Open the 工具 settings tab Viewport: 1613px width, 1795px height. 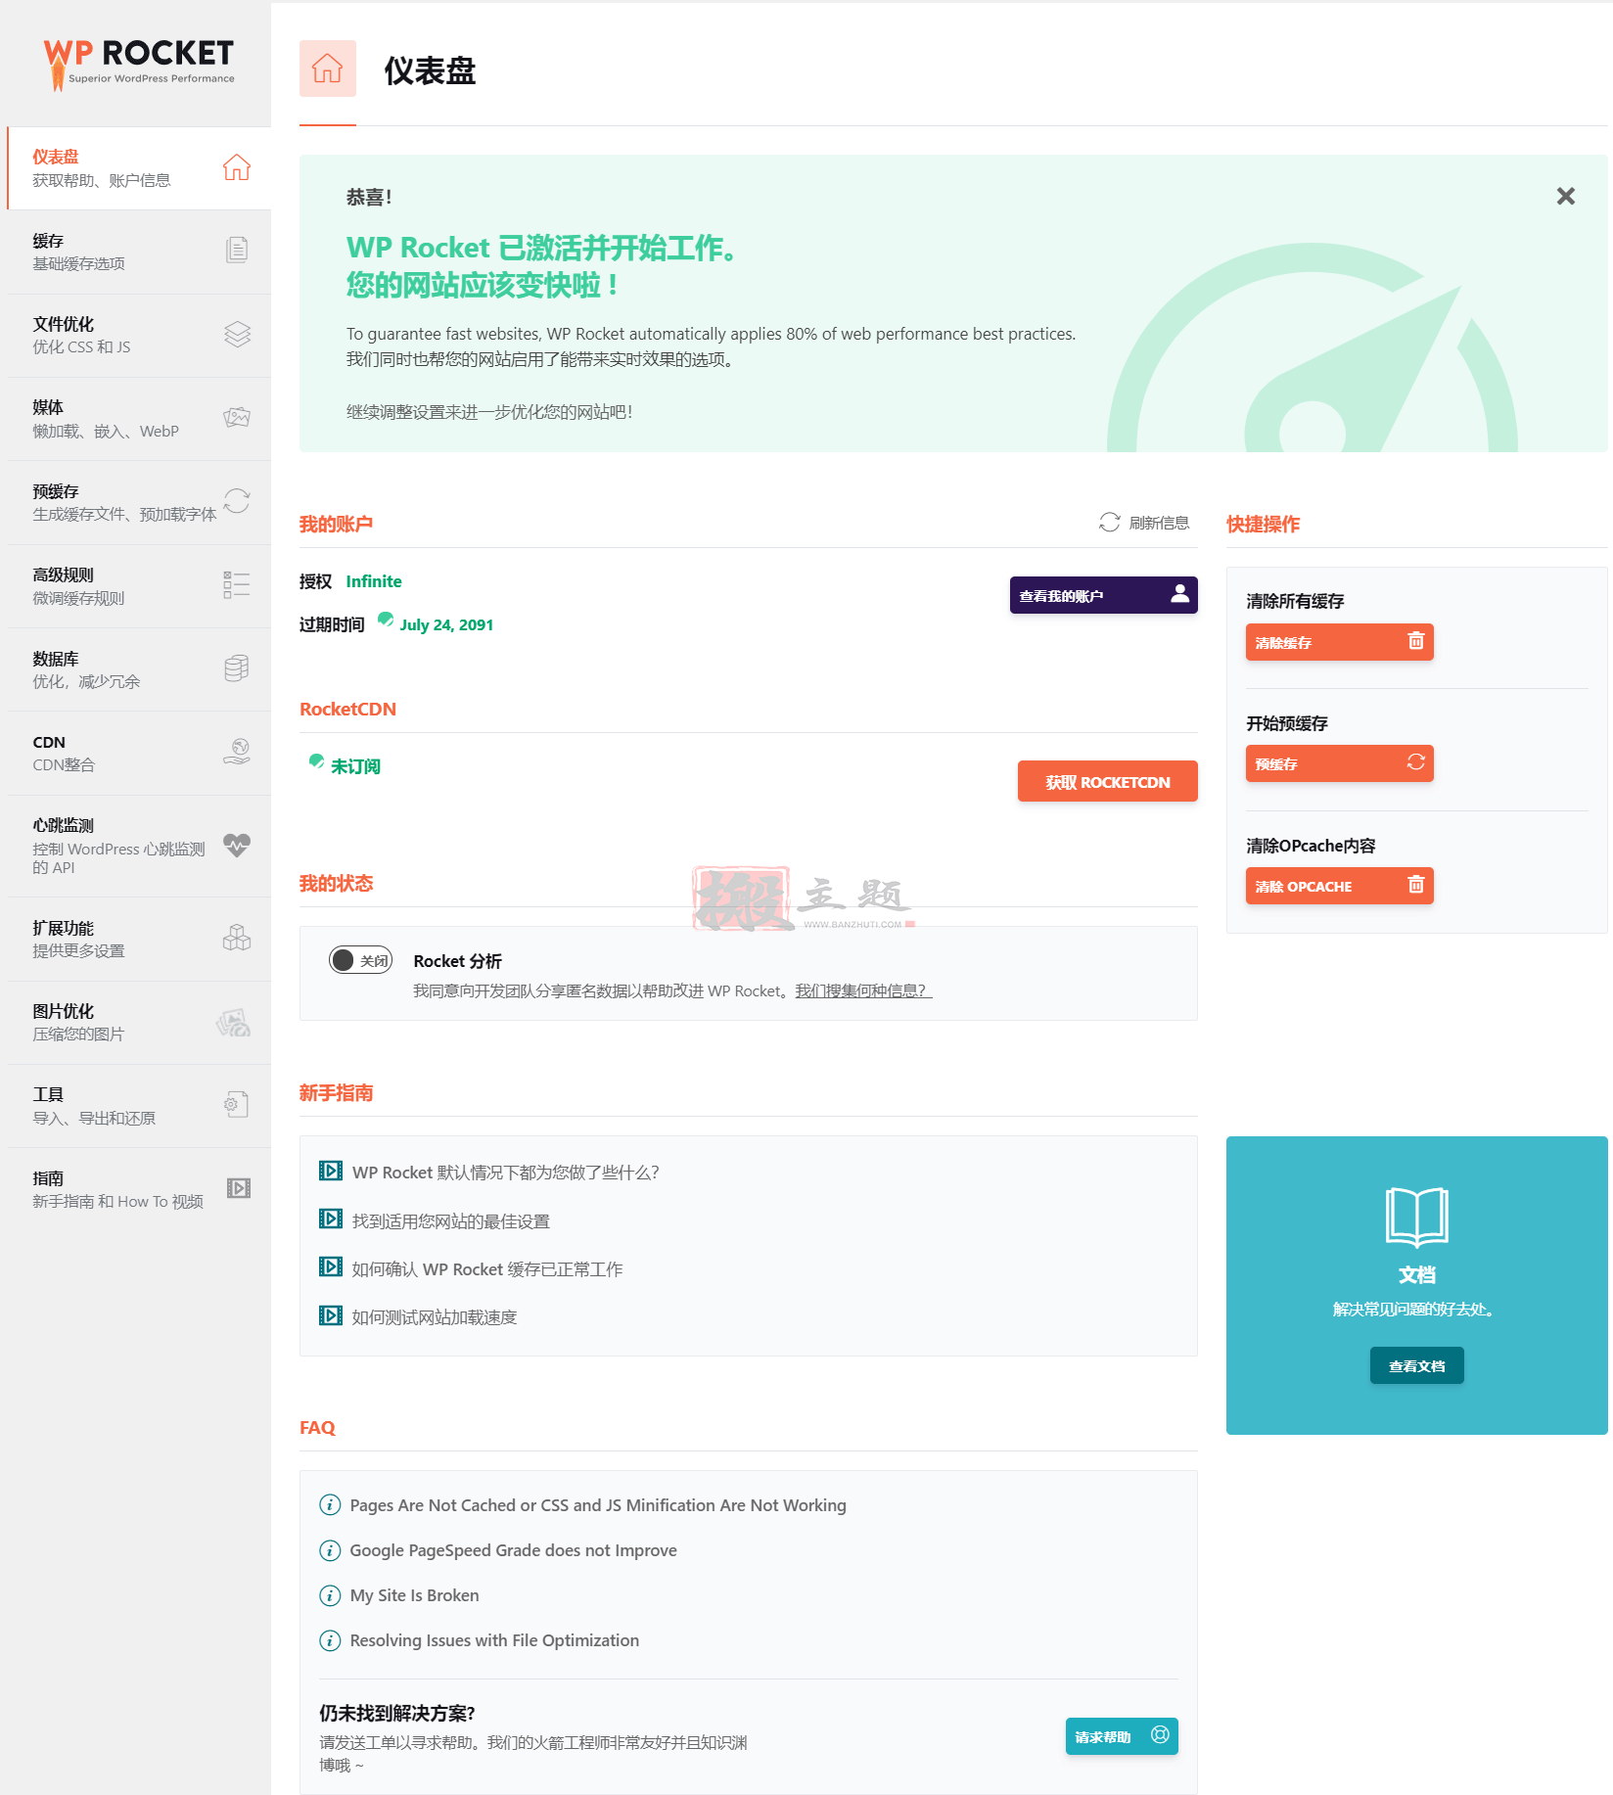[139, 1106]
